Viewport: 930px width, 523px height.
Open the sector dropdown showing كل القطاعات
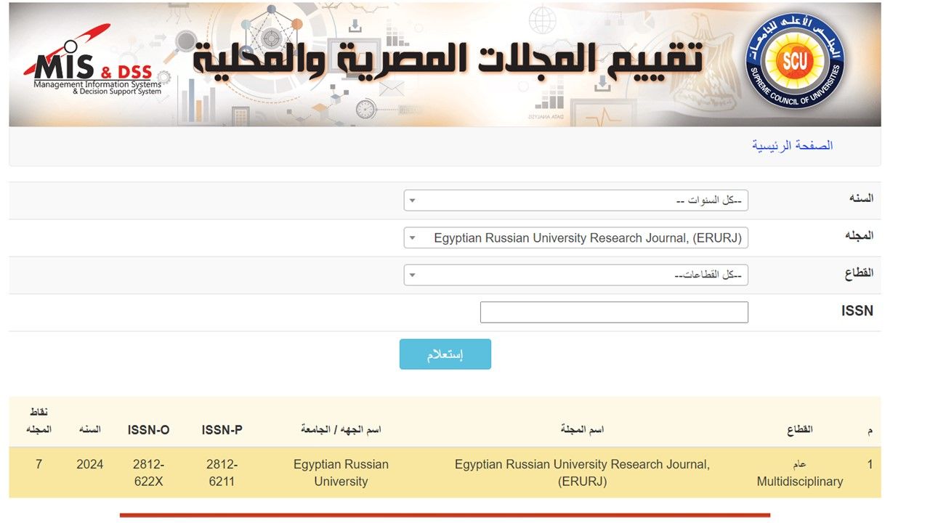pyautogui.click(x=575, y=275)
